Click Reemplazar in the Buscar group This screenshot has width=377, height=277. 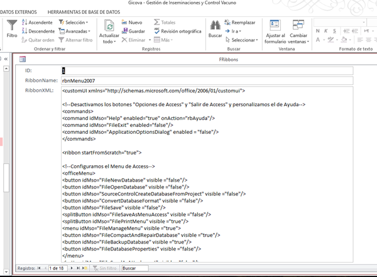240,23
